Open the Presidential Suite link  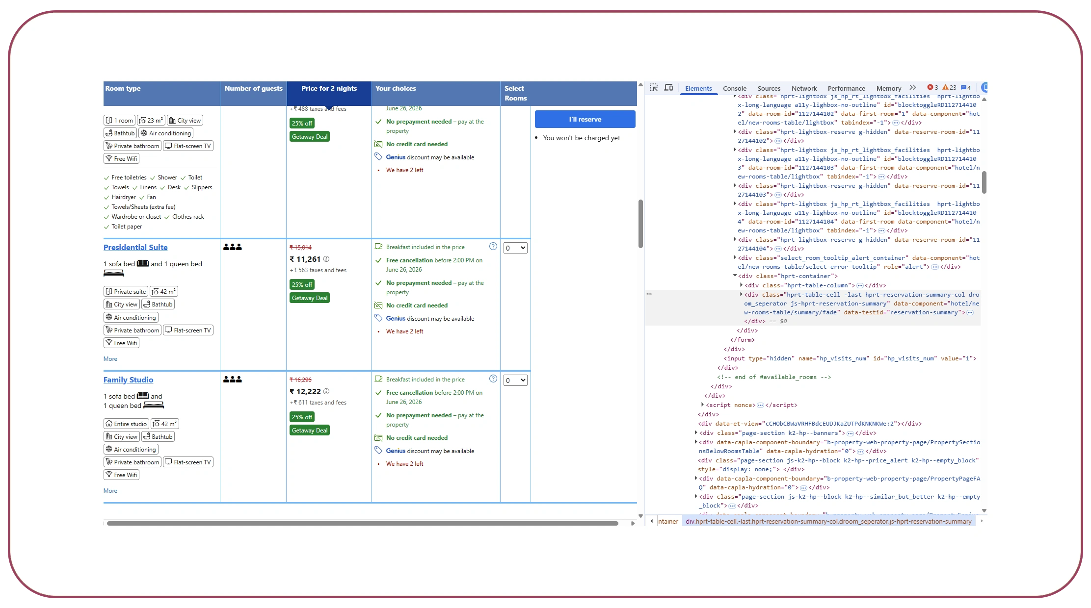coord(135,248)
